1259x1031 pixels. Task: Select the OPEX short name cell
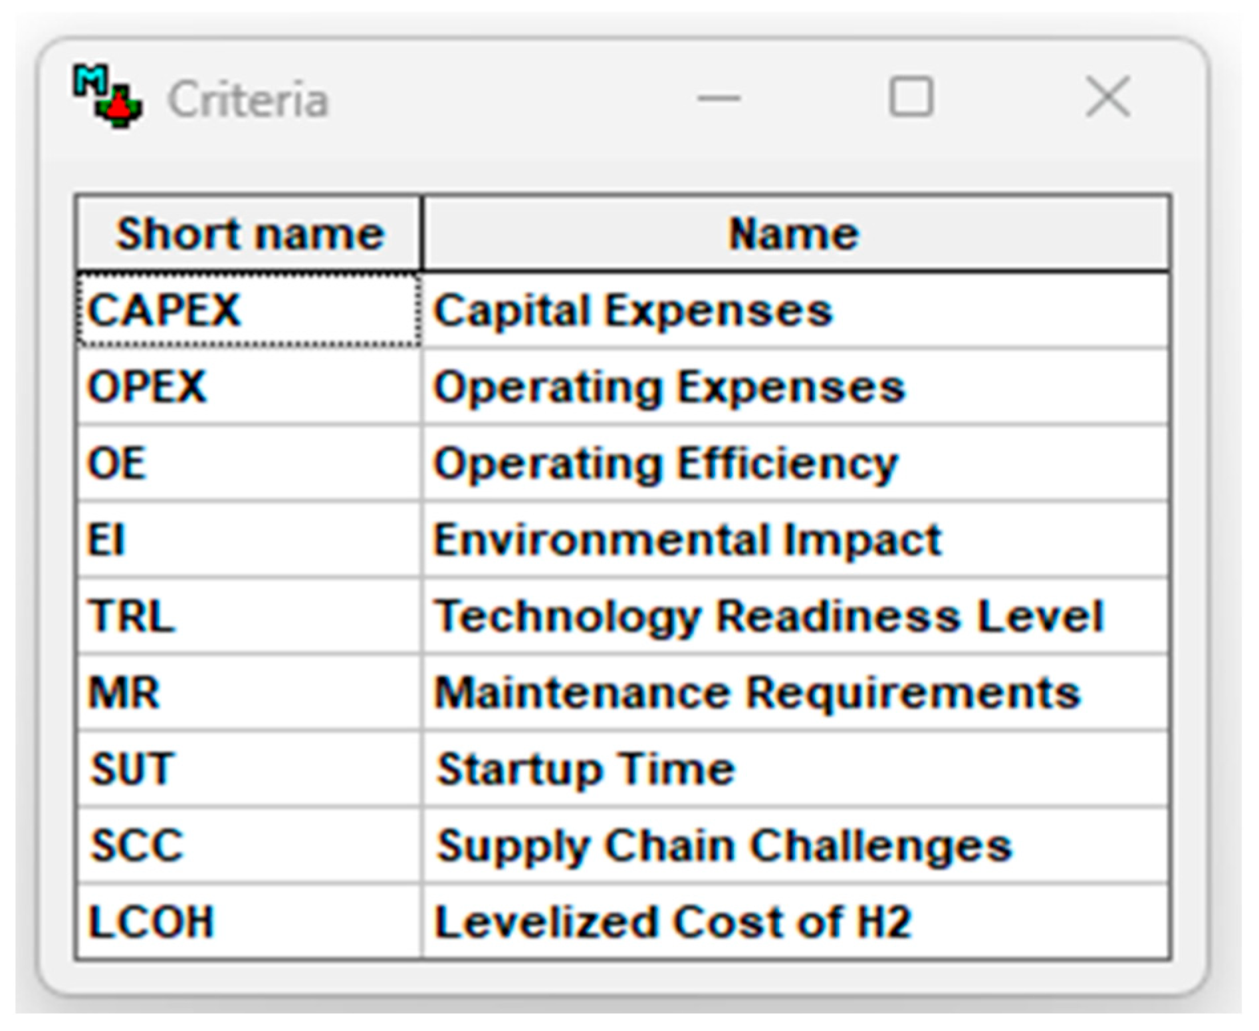click(249, 386)
